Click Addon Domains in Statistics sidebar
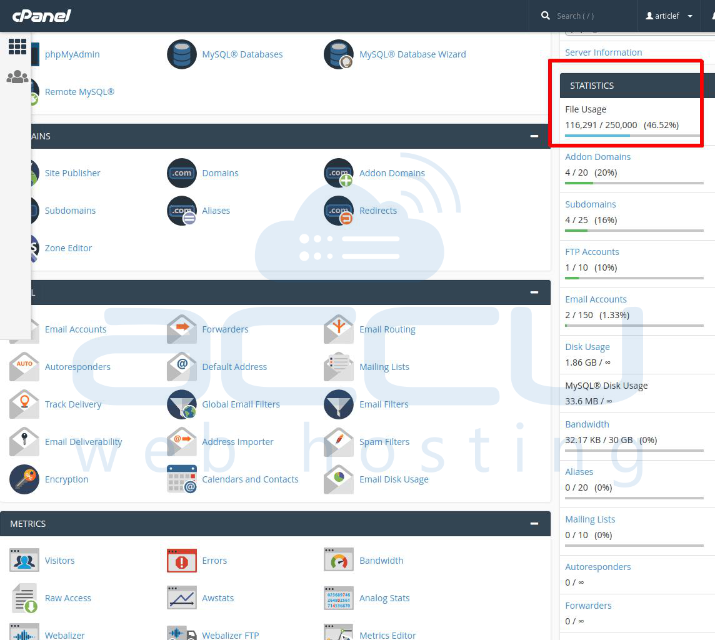Viewport: 715px width, 640px height. (x=597, y=157)
